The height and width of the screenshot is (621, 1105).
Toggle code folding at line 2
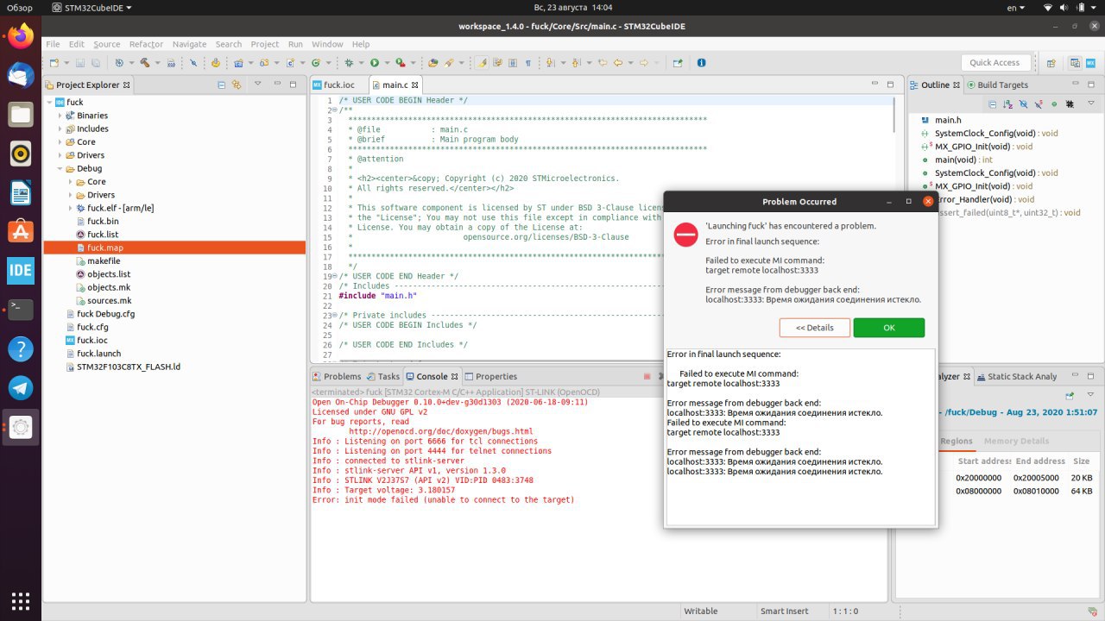[334, 110]
